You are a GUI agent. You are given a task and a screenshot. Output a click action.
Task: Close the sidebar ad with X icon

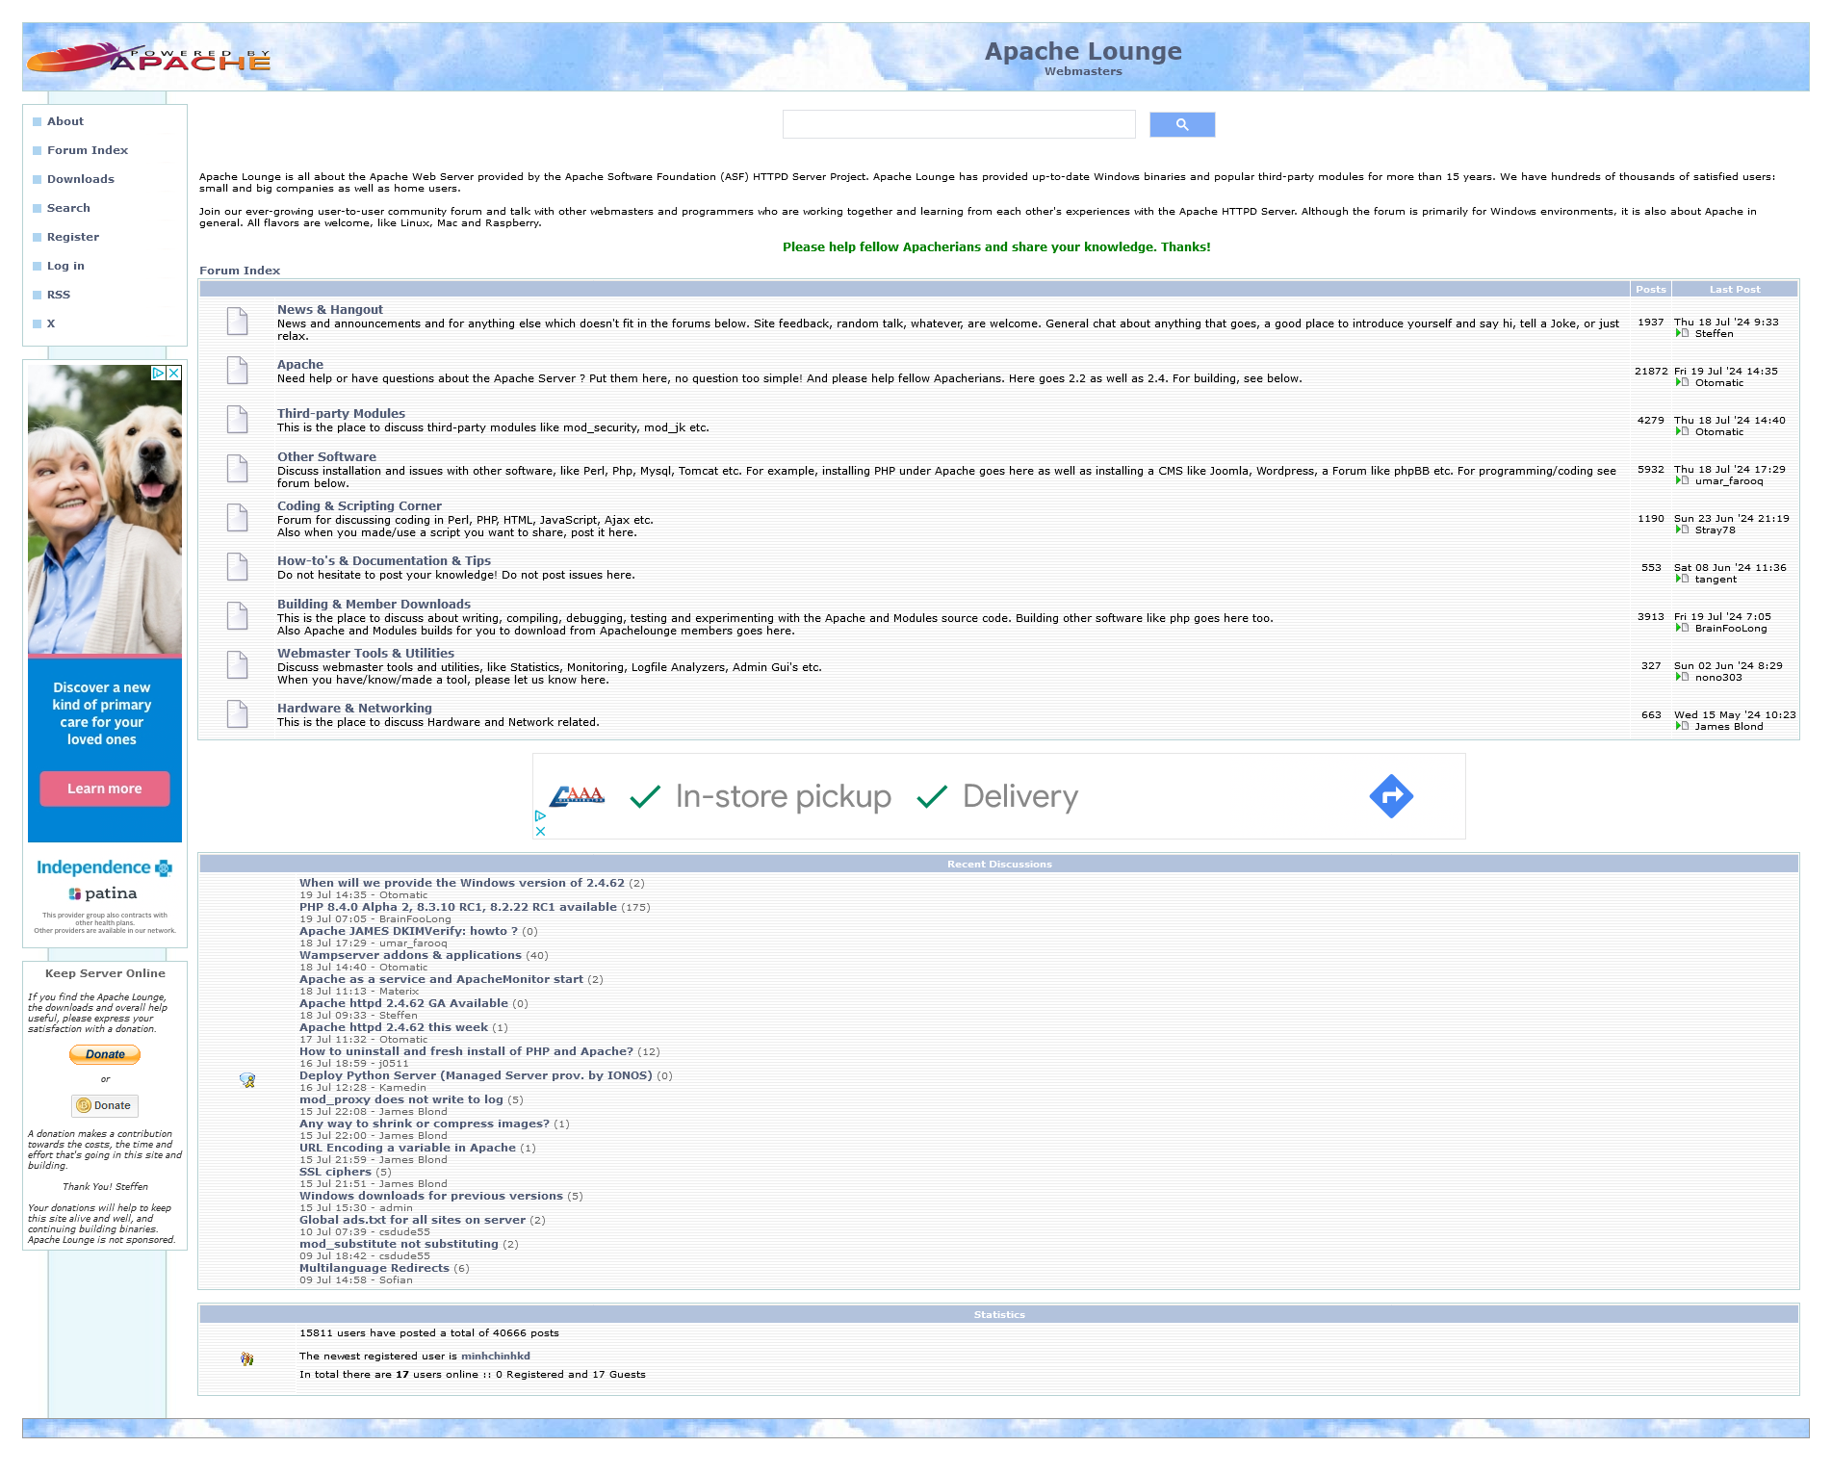[174, 373]
